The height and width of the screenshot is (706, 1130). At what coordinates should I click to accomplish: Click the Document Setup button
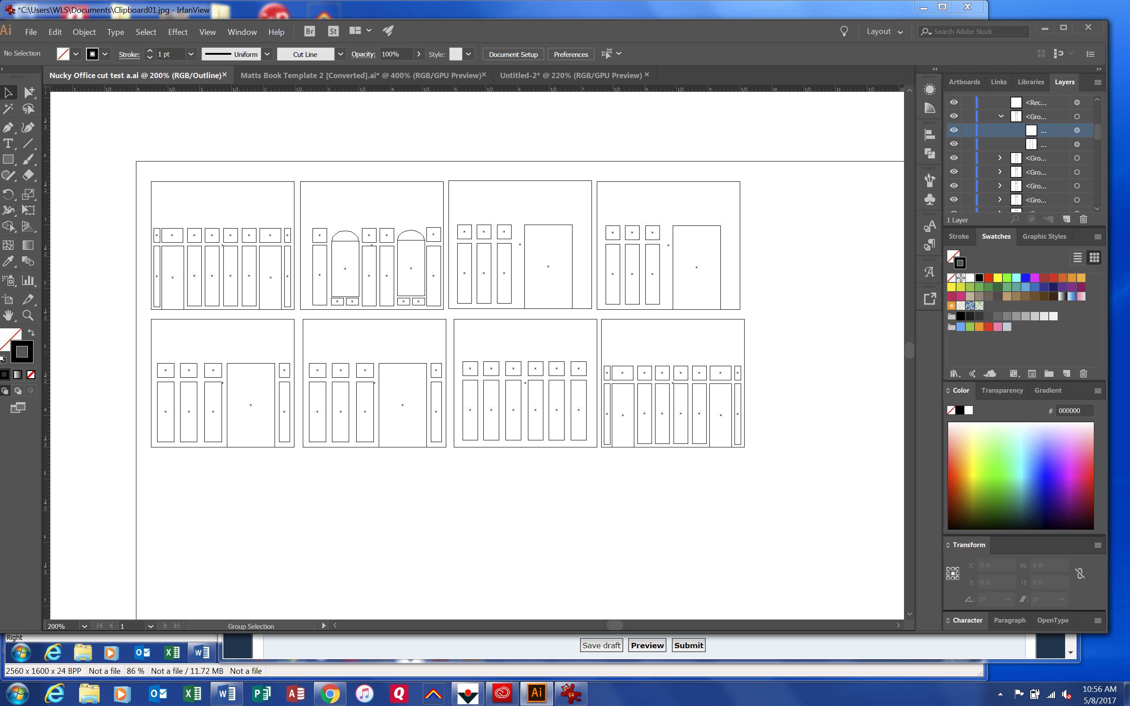[x=513, y=54]
